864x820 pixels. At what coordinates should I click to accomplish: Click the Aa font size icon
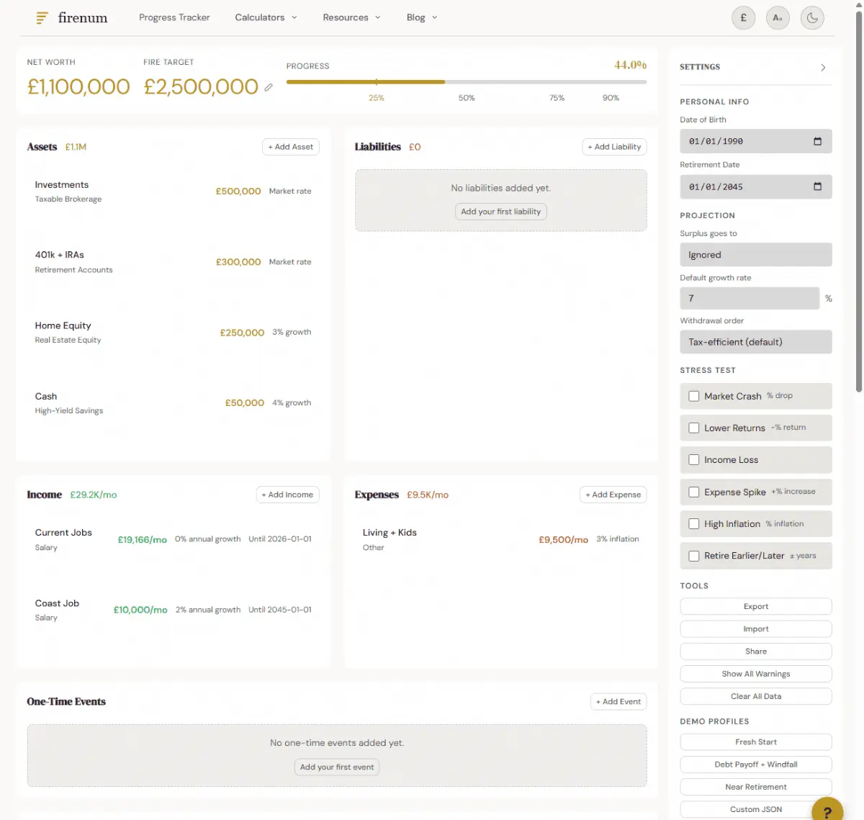(x=778, y=17)
